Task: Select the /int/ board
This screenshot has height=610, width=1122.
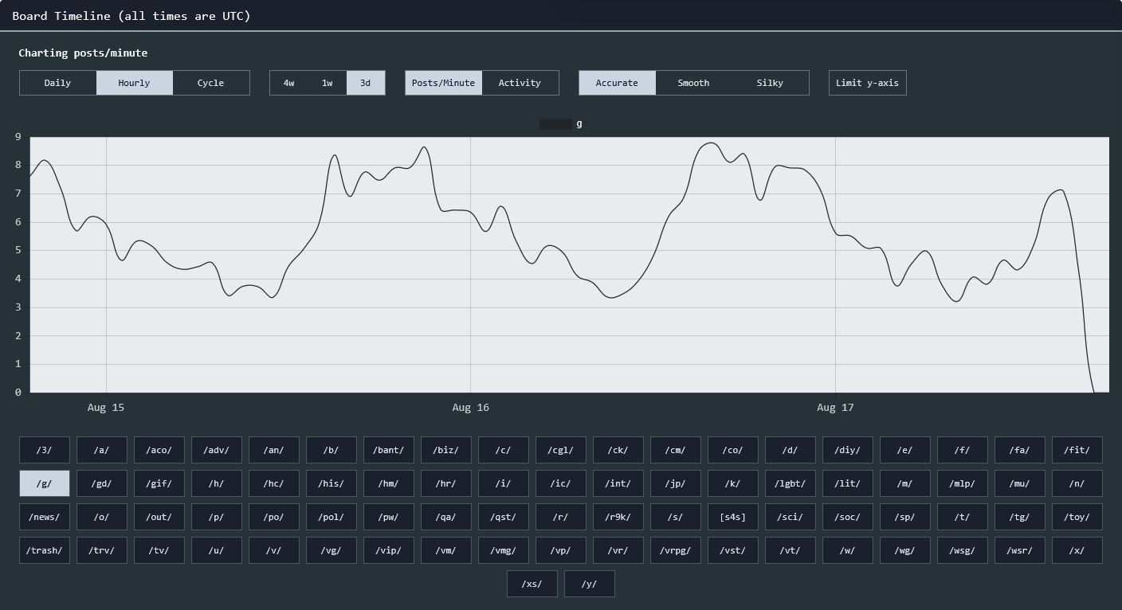Action: 618,483
